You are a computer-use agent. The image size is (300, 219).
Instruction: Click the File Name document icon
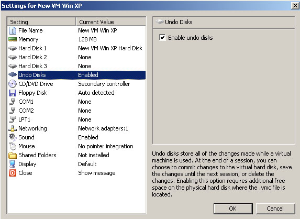pos(13,30)
